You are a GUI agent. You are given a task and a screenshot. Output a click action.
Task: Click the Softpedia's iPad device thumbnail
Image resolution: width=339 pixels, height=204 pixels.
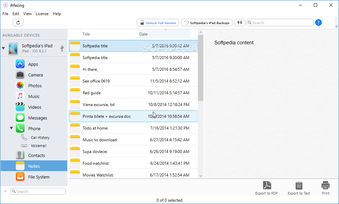tap(13, 48)
